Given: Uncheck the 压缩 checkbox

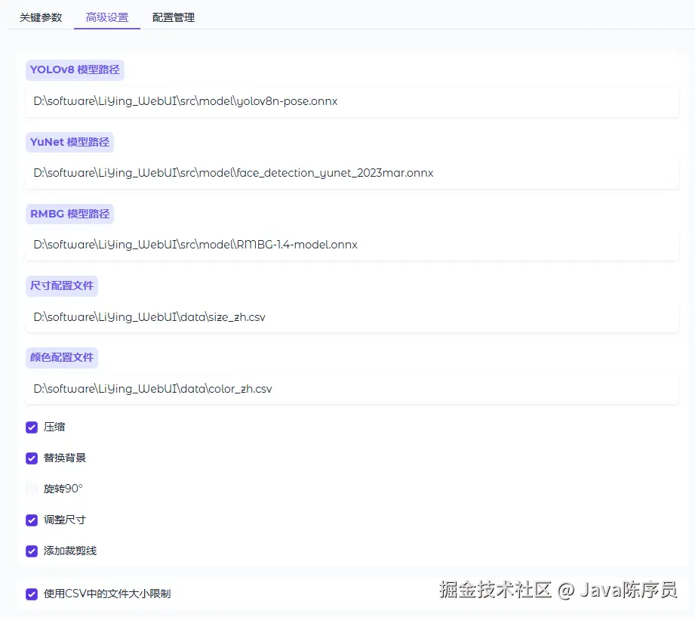Looking at the screenshot, I should click(x=32, y=427).
